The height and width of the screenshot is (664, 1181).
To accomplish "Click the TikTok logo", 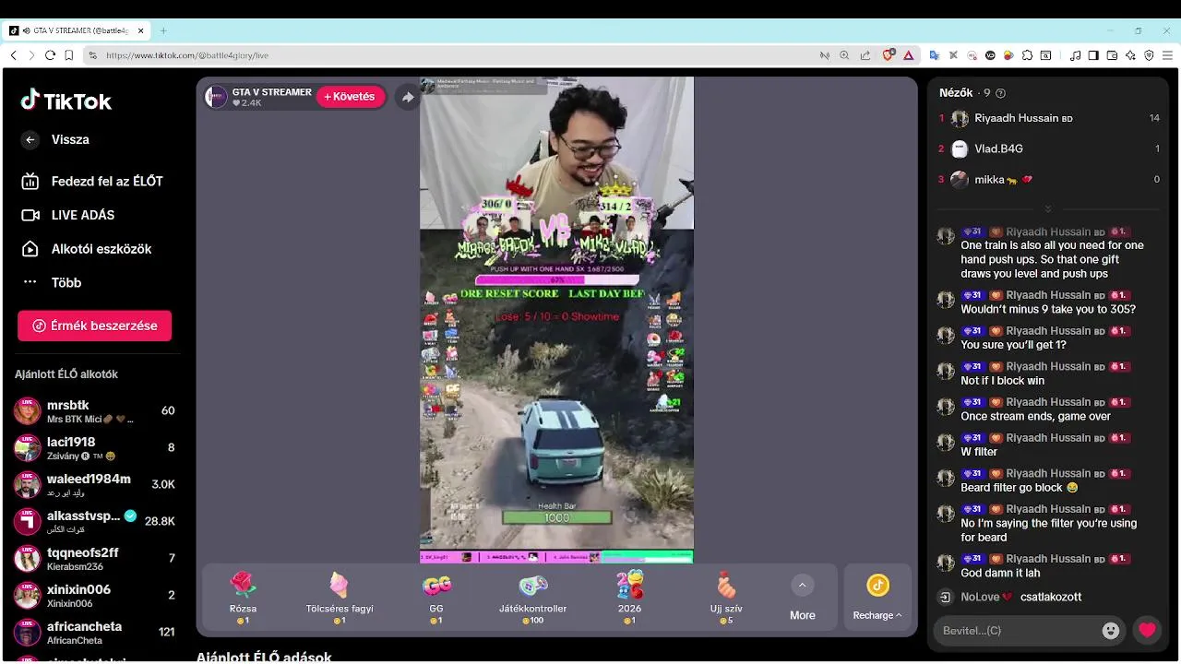I will tap(66, 101).
